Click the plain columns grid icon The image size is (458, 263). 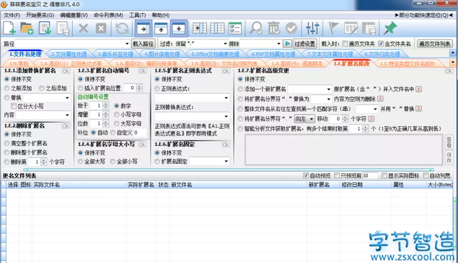click(x=217, y=29)
